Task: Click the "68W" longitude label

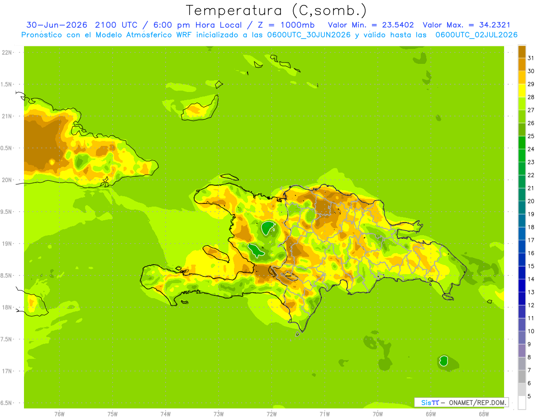Action: pyautogui.click(x=484, y=414)
